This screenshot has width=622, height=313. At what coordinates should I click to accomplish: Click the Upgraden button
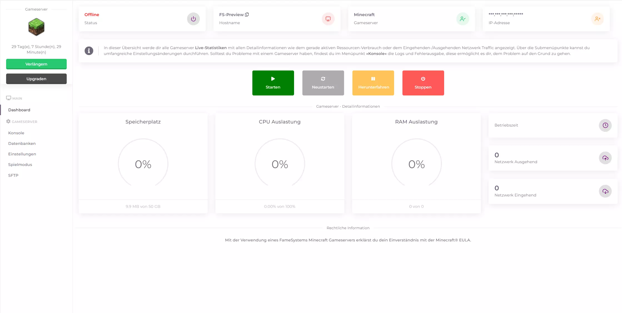click(x=36, y=79)
